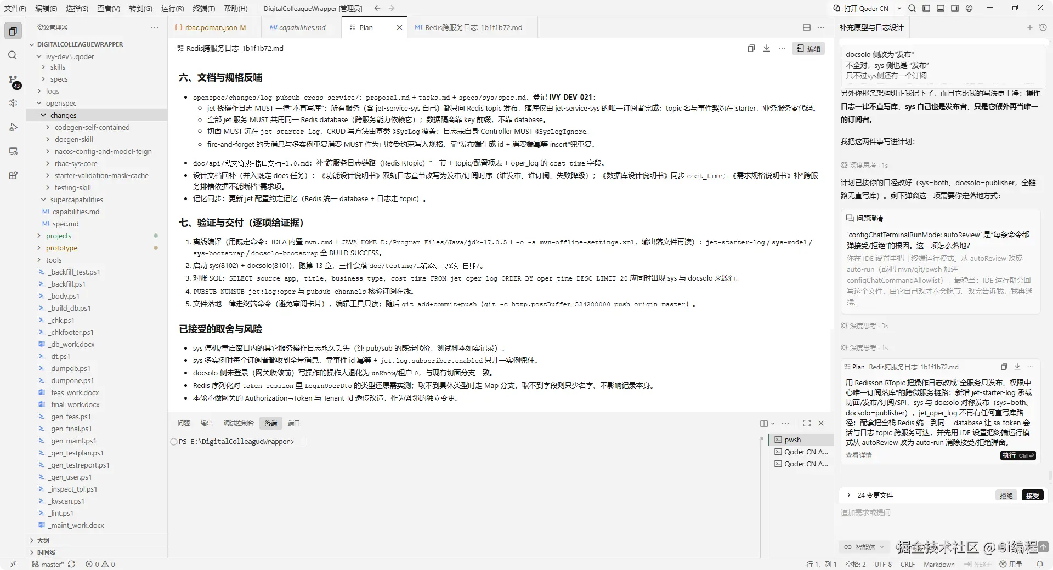This screenshot has width=1053, height=570.
Task: Toggle the secondary side bar layout icon
Action: tap(955, 8)
